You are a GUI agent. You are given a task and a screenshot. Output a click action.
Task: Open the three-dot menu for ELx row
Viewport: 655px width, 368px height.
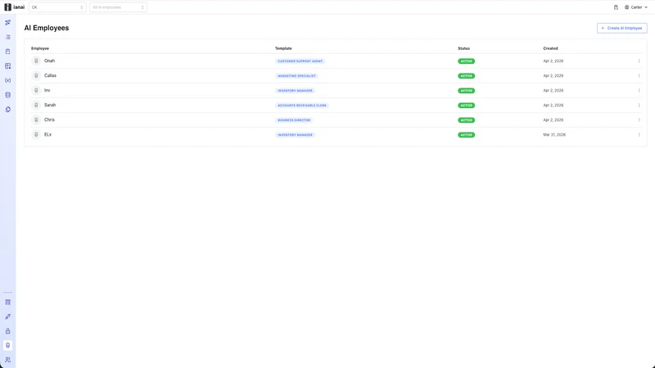point(639,134)
